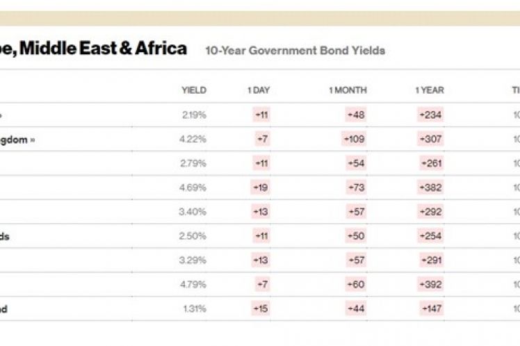
Task: Click the YIELD column header
Action: [193, 90]
